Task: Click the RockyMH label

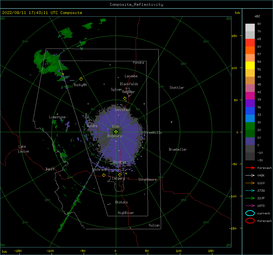Action: tap(80, 85)
